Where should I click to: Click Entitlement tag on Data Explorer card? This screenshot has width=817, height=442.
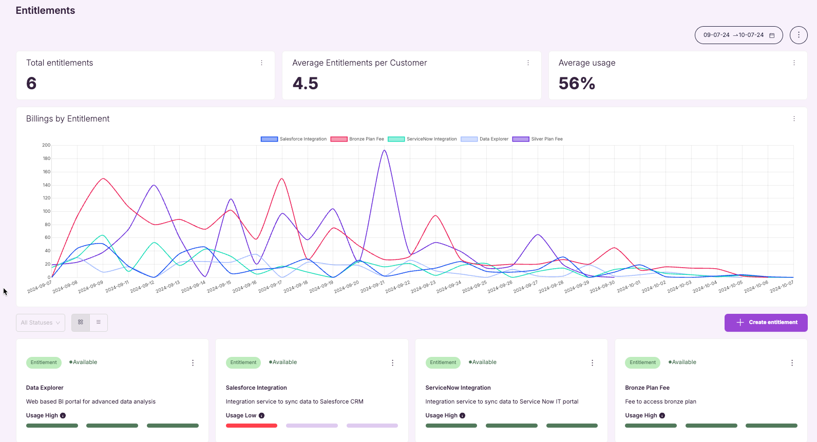tap(44, 363)
